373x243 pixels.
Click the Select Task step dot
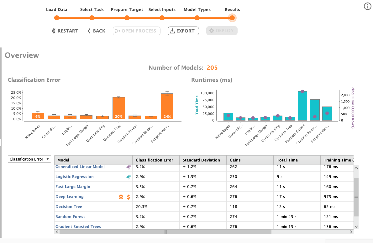coord(92,18)
